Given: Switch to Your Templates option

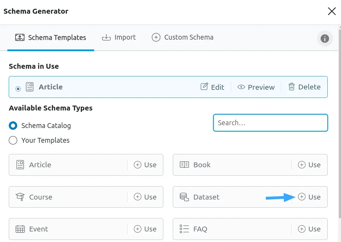Looking at the screenshot, I should (13, 140).
